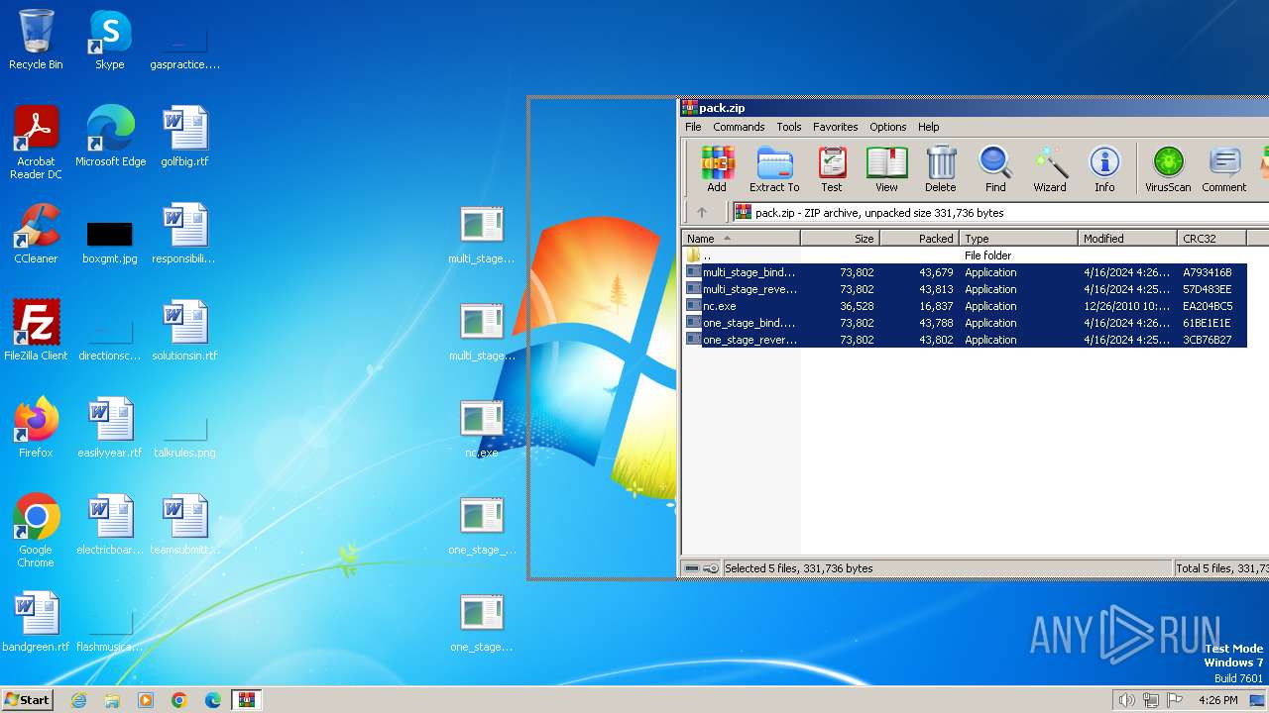Click the Start button
The height and width of the screenshot is (713, 1269).
click(x=28, y=699)
